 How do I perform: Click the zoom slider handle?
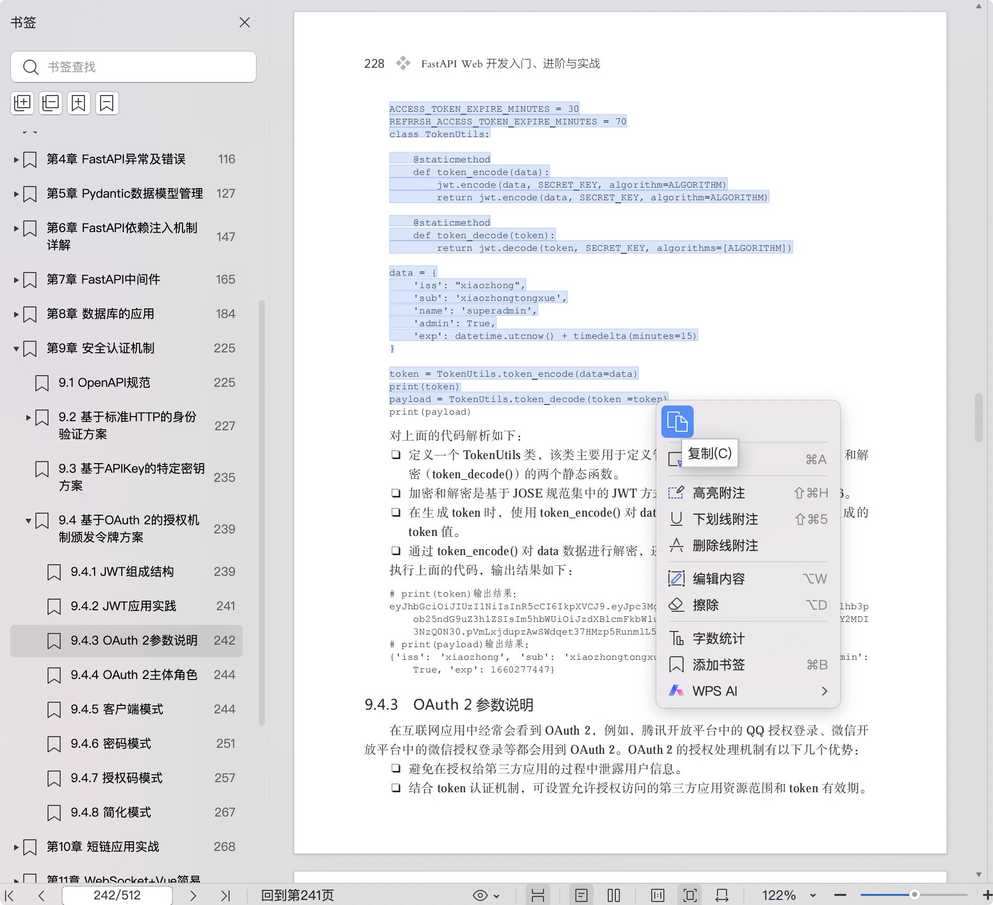(x=914, y=895)
